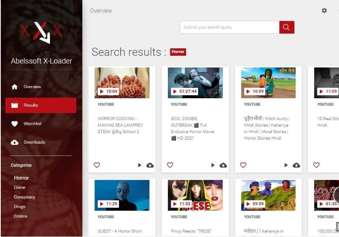This screenshot has height=237, width=339.
Task: Download the Horror Cooking sea lamprey video
Action: click(150, 165)
